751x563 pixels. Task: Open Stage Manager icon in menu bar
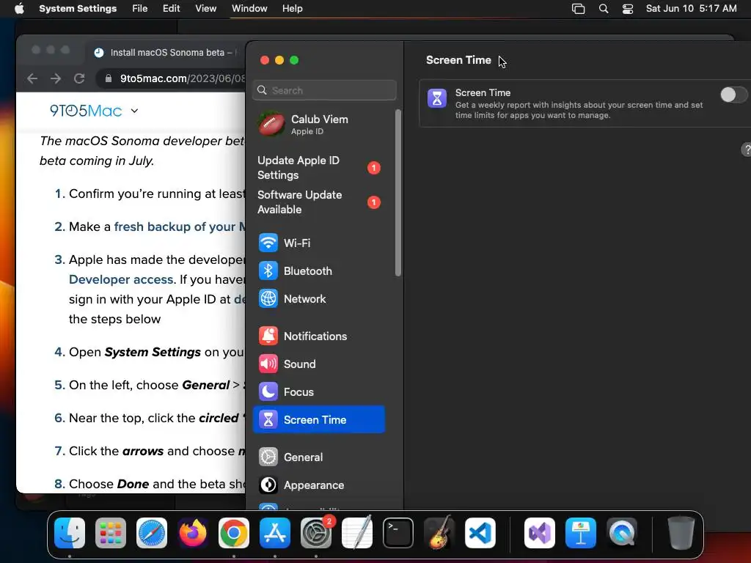point(578,9)
